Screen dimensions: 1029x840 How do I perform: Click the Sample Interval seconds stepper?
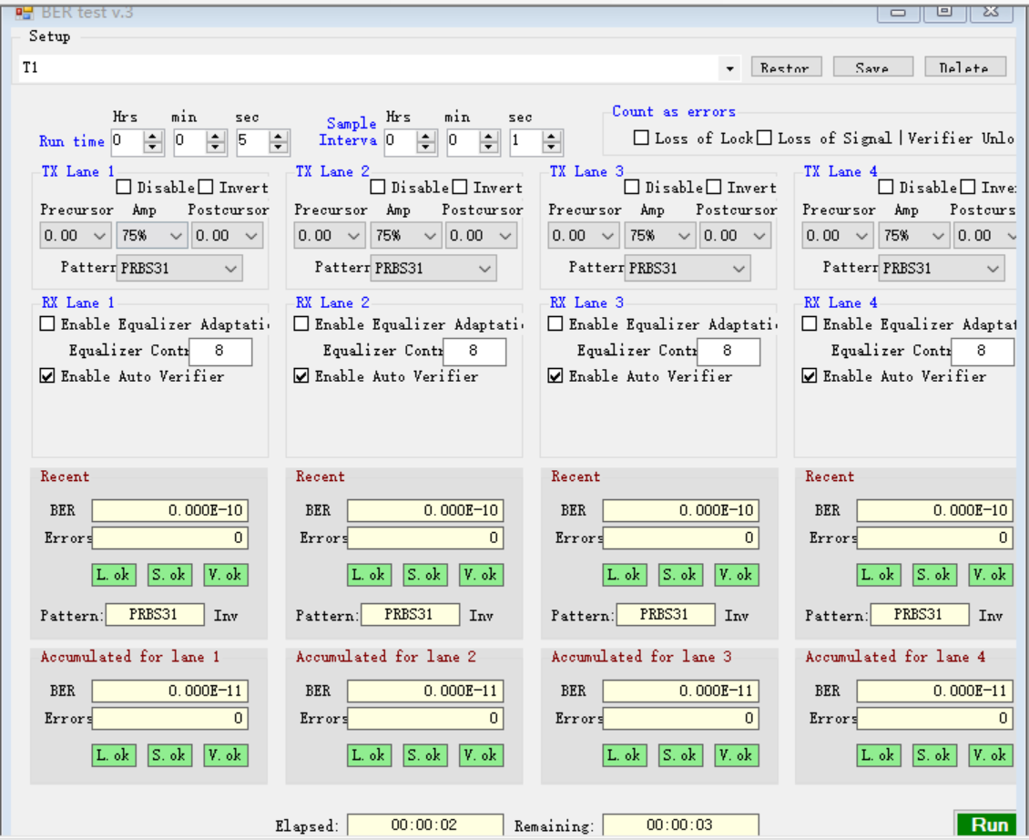pyautogui.click(x=552, y=141)
